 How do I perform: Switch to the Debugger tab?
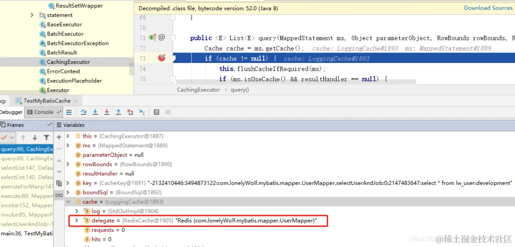click(x=11, y=112)
